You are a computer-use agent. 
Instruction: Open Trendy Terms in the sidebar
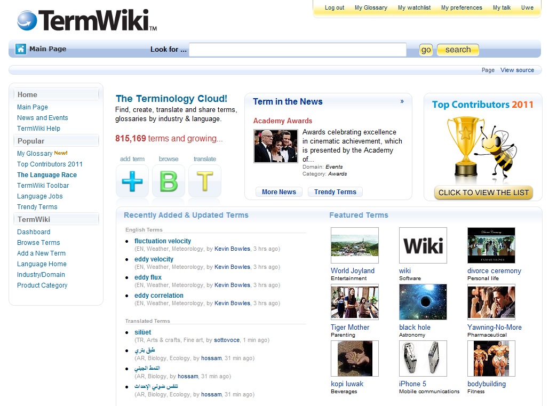[x=37, y=207]
